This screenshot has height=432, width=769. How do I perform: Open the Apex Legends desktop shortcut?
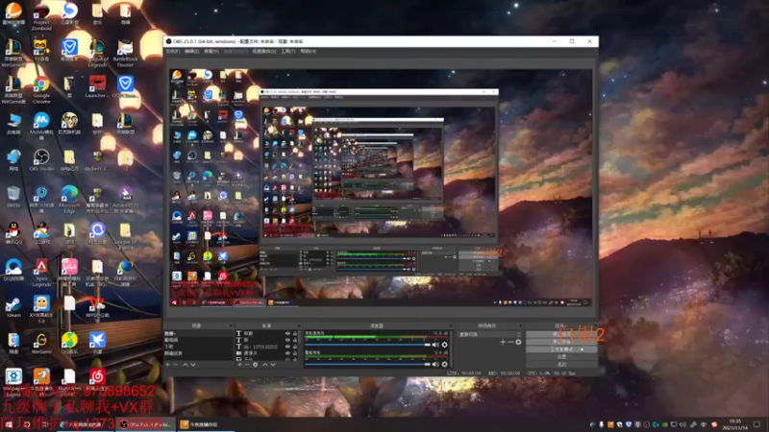point(41,273)
